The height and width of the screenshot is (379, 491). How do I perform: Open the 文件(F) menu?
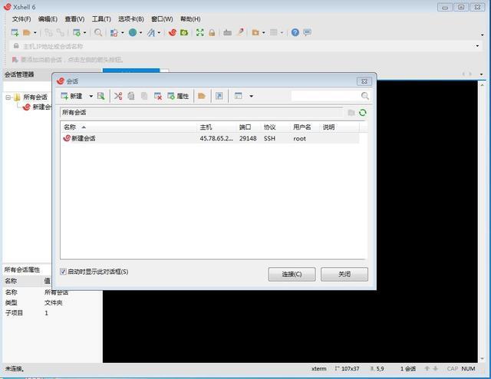pos(21,18)
